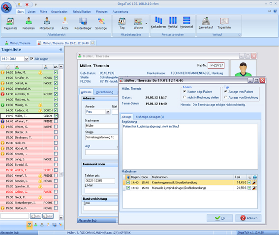Open the date dropdown showing 19.01.2012
This screenshot has width=279, height=235.
[x=27, y=59]
